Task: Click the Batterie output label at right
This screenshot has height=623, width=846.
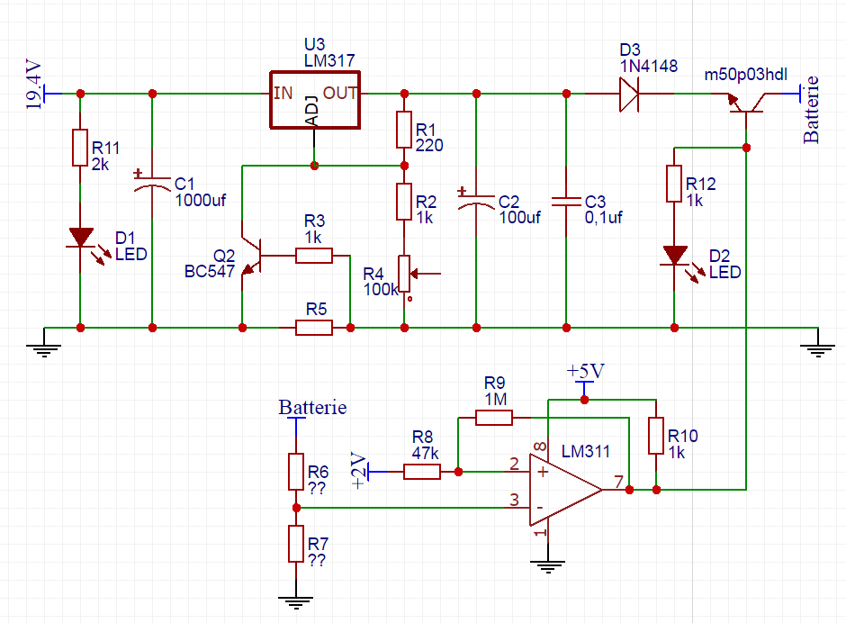Action: point(811,110)
